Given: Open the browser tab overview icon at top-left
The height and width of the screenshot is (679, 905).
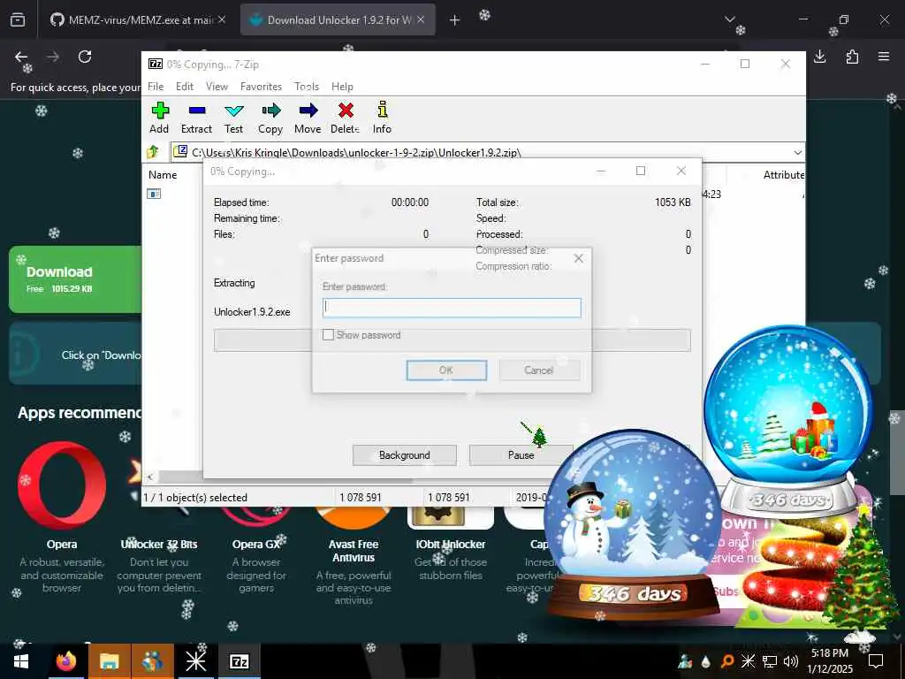Looking at the screenshot, I should 18,20.
